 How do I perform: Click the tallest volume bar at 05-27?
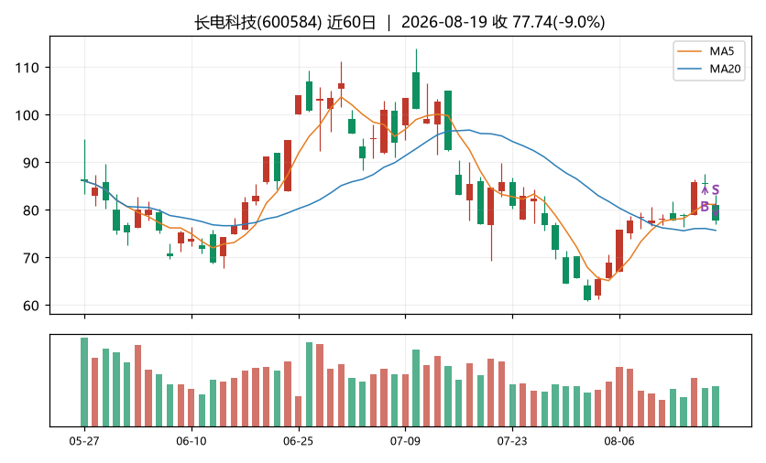84,382
